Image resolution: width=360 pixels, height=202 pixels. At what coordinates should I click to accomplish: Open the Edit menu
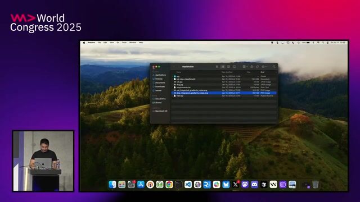[x=105, y=43]
